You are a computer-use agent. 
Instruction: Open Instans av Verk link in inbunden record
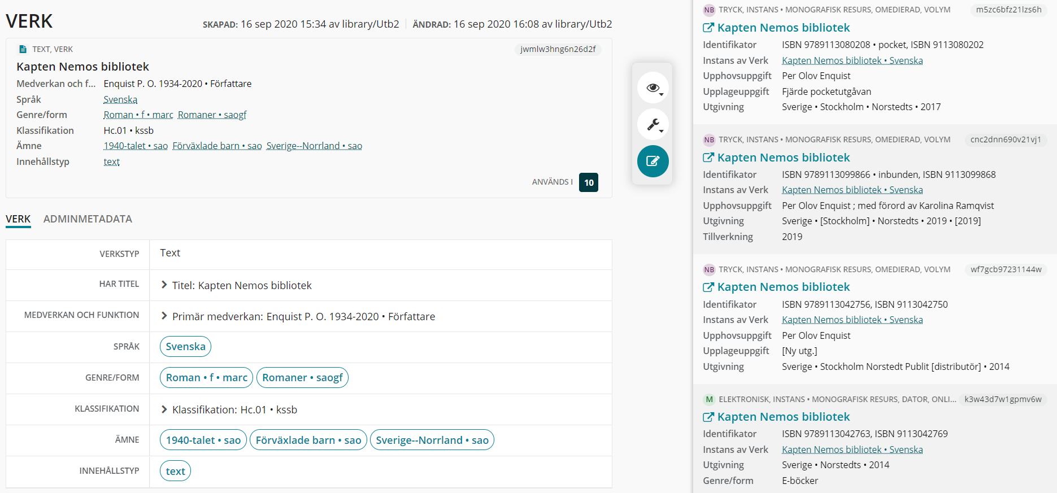[852, 190]
